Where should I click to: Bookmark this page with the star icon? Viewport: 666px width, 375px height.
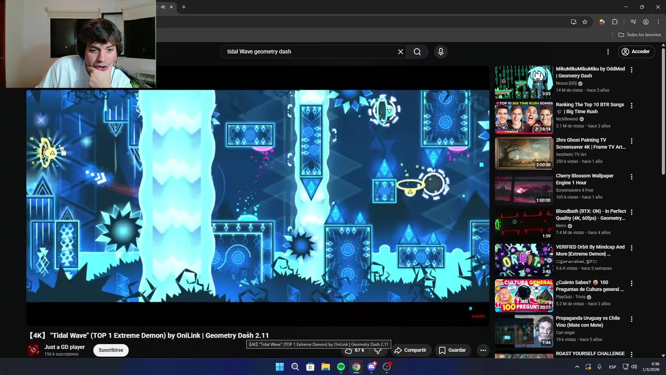tap(585, 22)
